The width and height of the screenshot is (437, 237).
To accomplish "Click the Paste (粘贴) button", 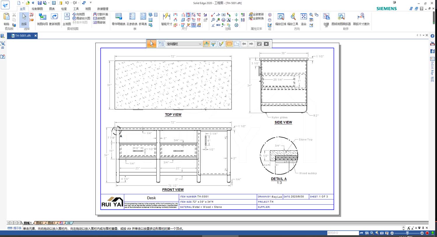I will (x=6, y=19).
